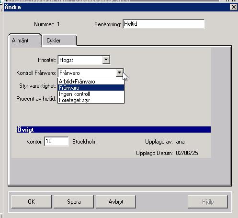
Task: Open help with the Hjälp button
Action: (x=208, y=202)
